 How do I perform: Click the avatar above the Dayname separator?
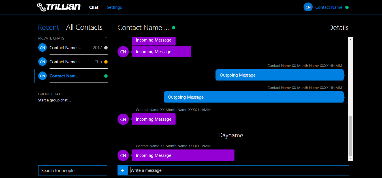[123, 119]
